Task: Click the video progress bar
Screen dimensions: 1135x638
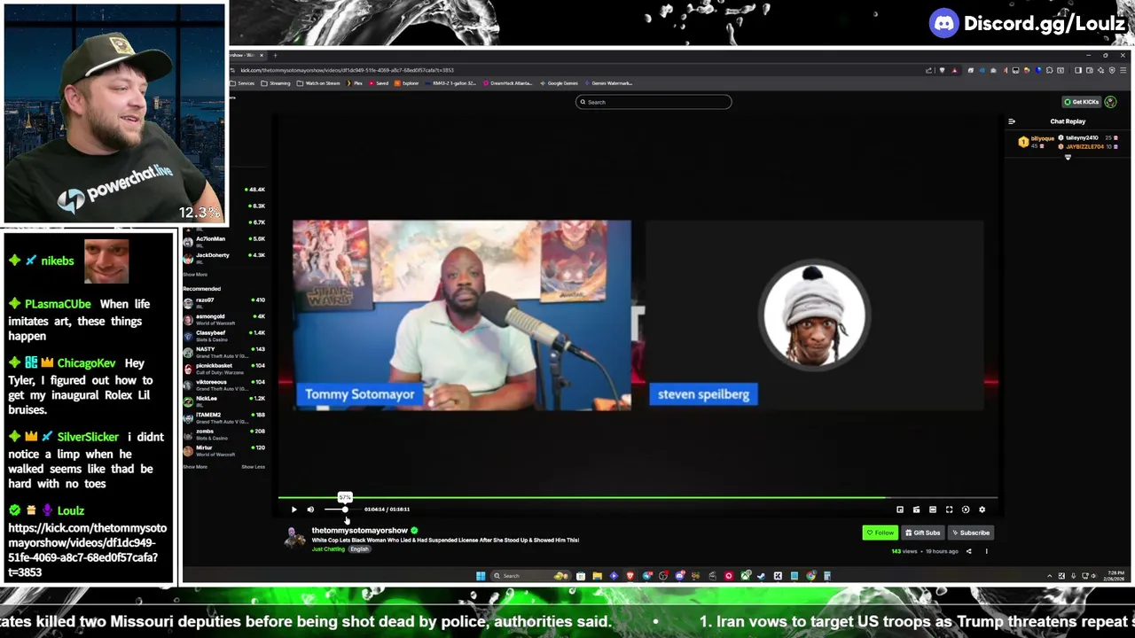Action: click(638, 497)
